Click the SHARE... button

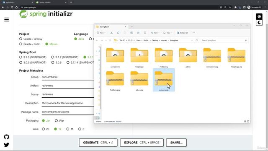coord(176,143)
